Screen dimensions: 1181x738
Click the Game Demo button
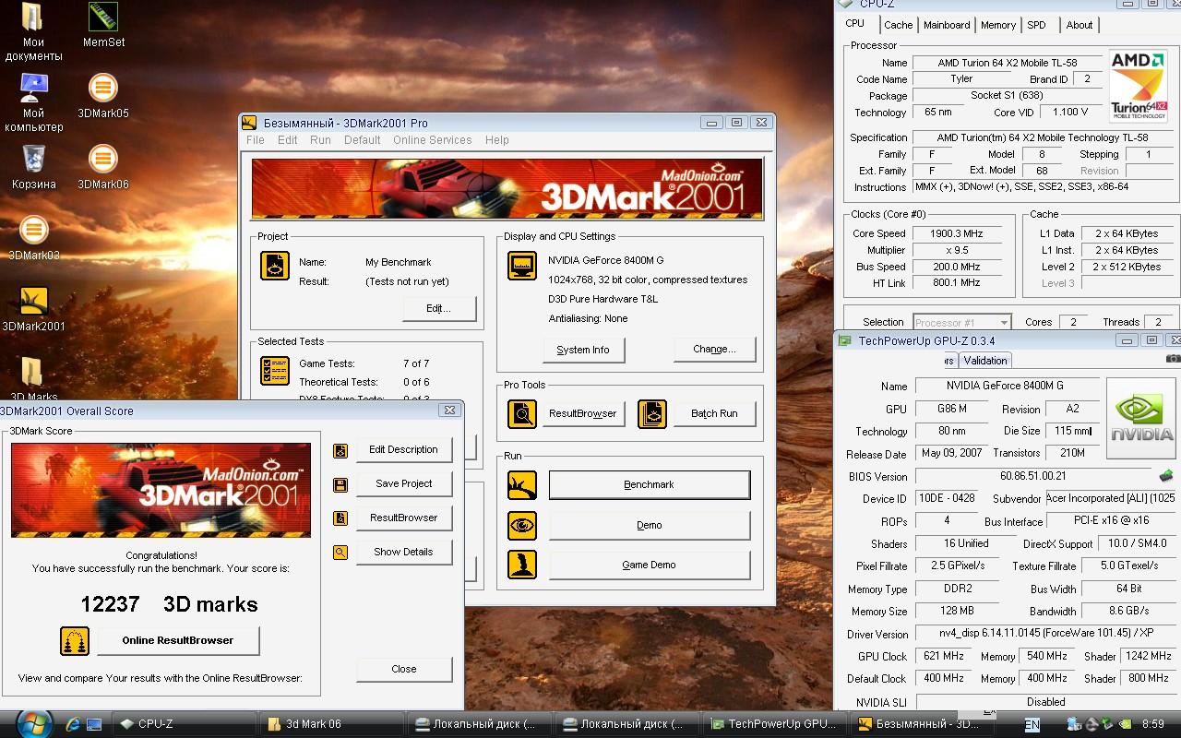coord(650,565)
